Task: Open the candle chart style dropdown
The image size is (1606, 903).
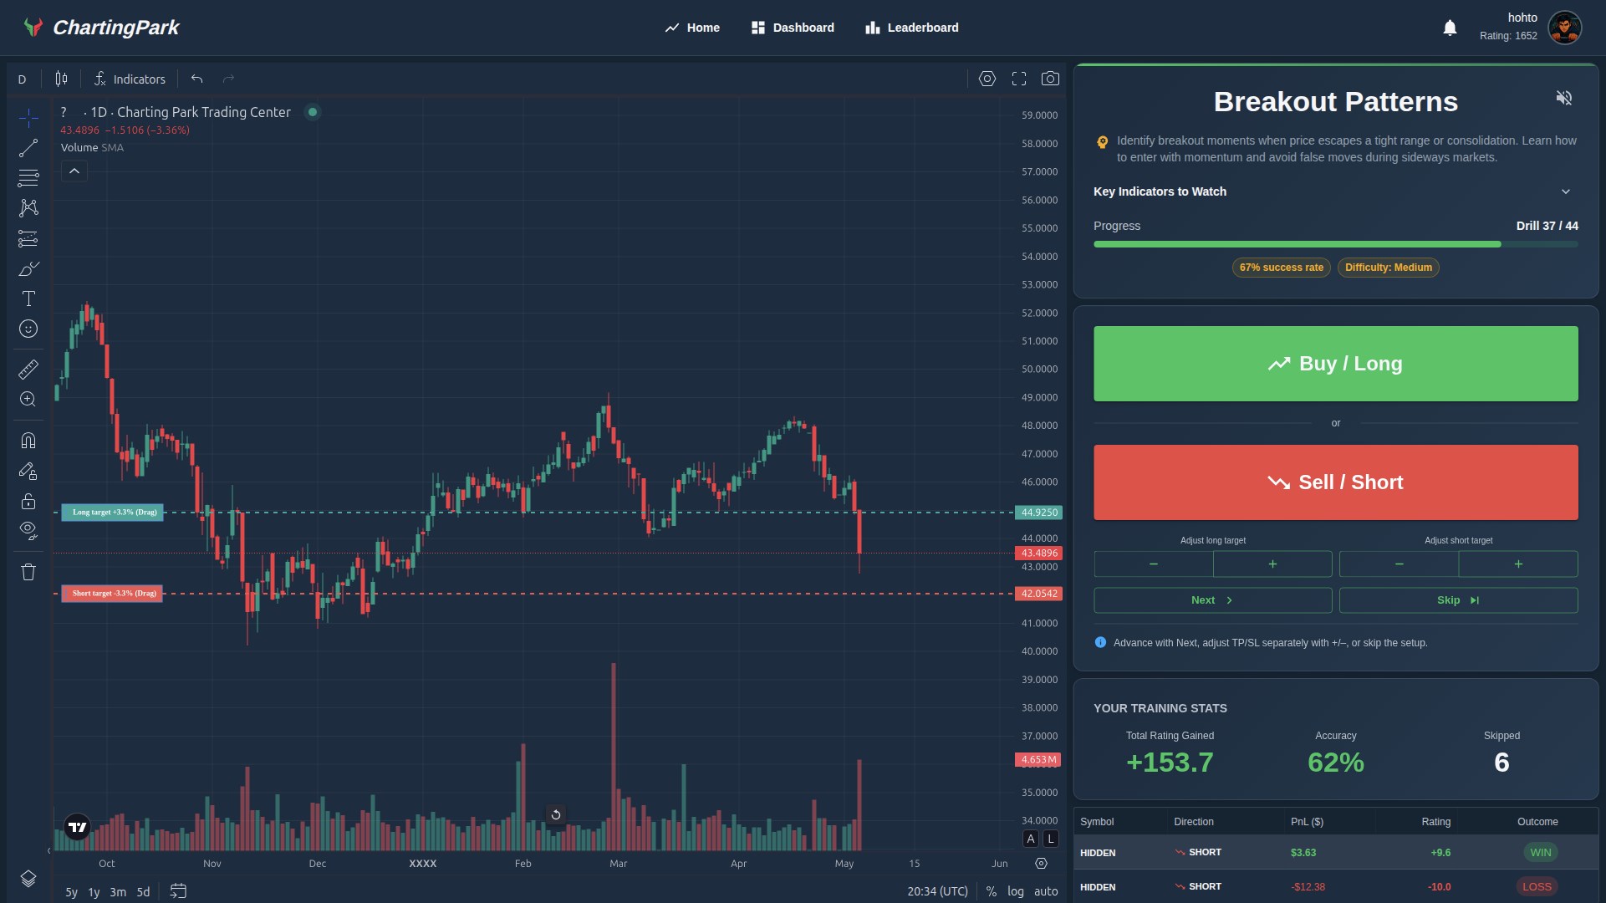Action: (x=61, y=79)
